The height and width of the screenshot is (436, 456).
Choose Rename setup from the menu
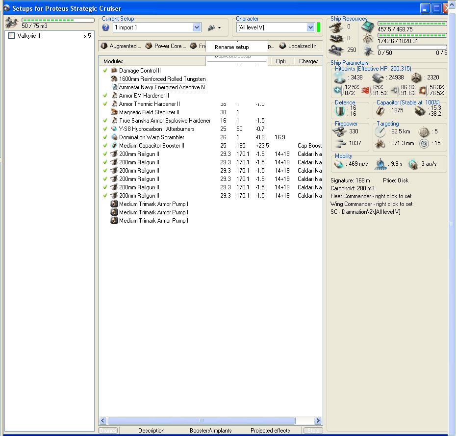(x=232, y=47)
